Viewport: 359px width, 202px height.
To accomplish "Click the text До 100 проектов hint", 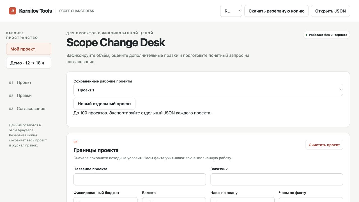I will coord(142,113).
